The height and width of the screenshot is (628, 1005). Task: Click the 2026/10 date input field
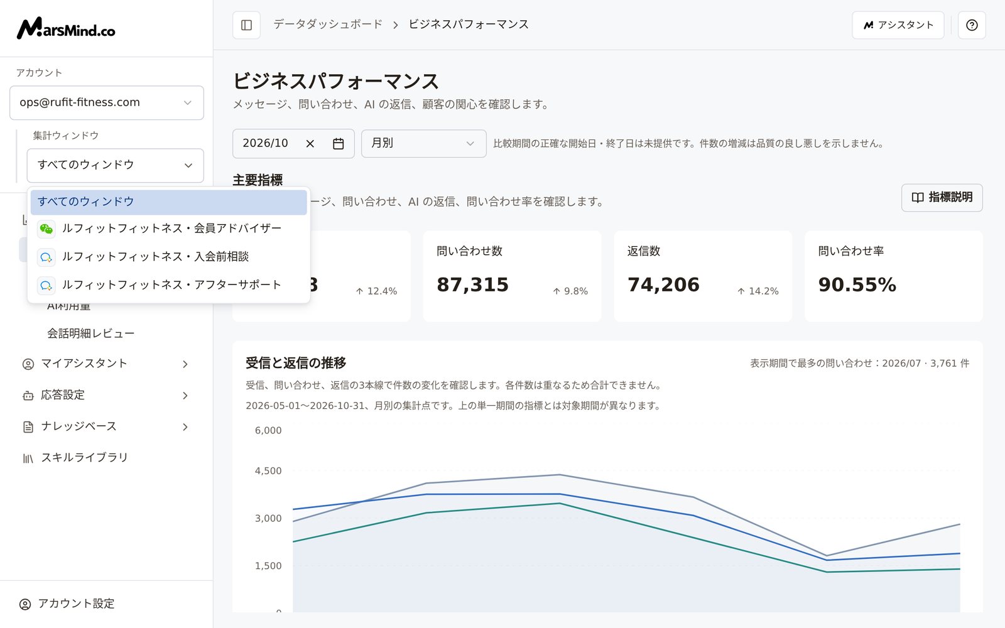293,144
